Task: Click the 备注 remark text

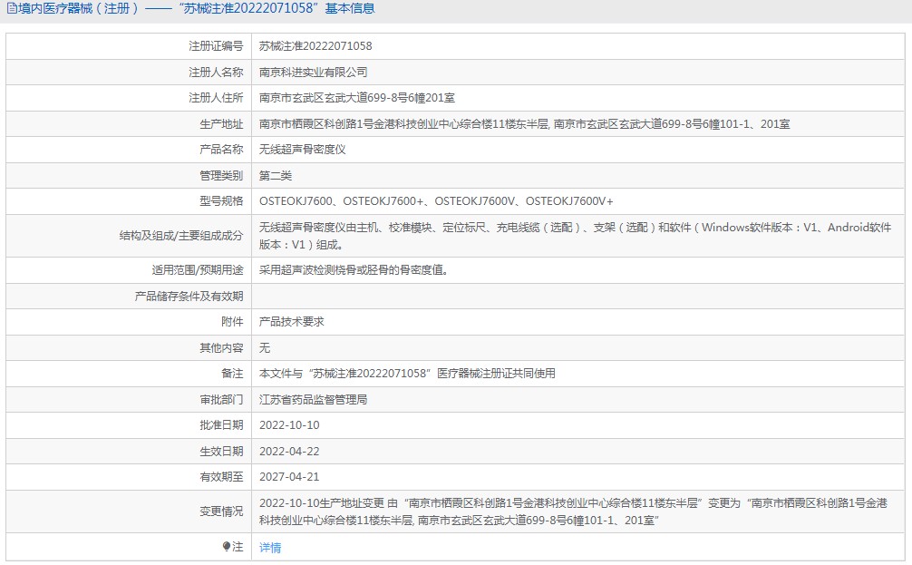Action: click(x=407, y=374)
